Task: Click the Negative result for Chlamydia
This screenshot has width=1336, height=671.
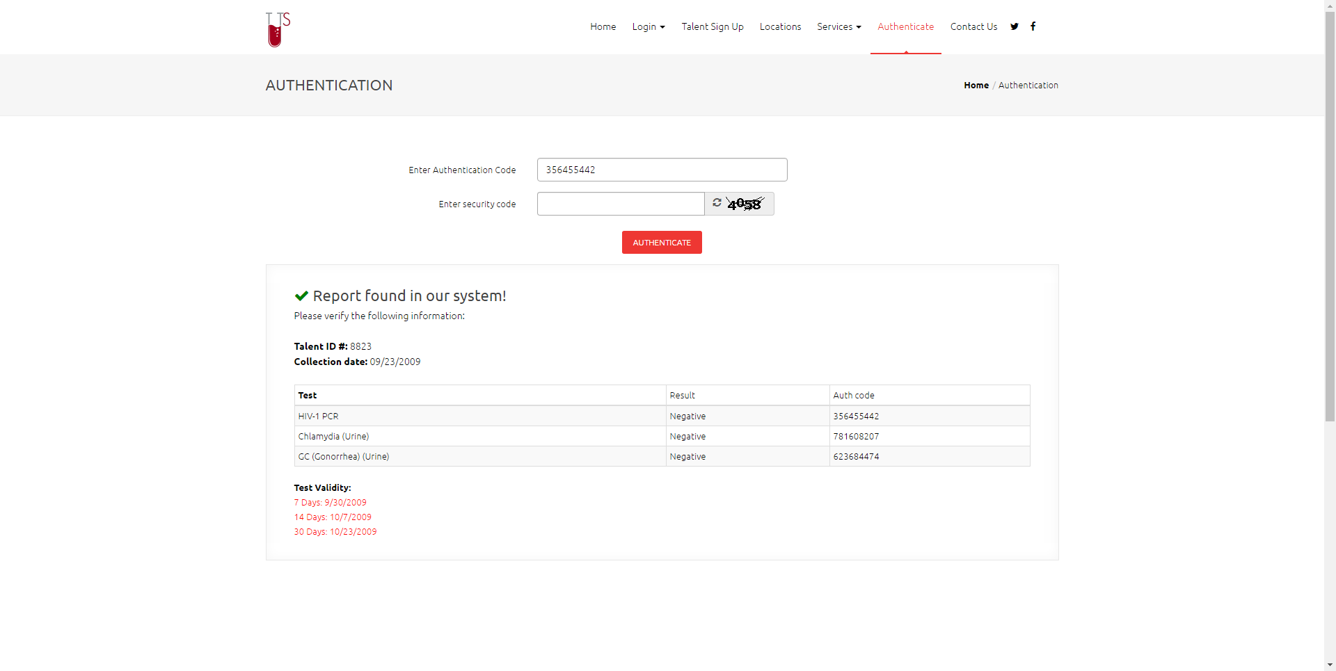Action: point(687,436)
